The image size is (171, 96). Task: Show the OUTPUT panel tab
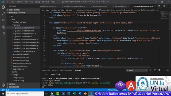pos(55,70)
